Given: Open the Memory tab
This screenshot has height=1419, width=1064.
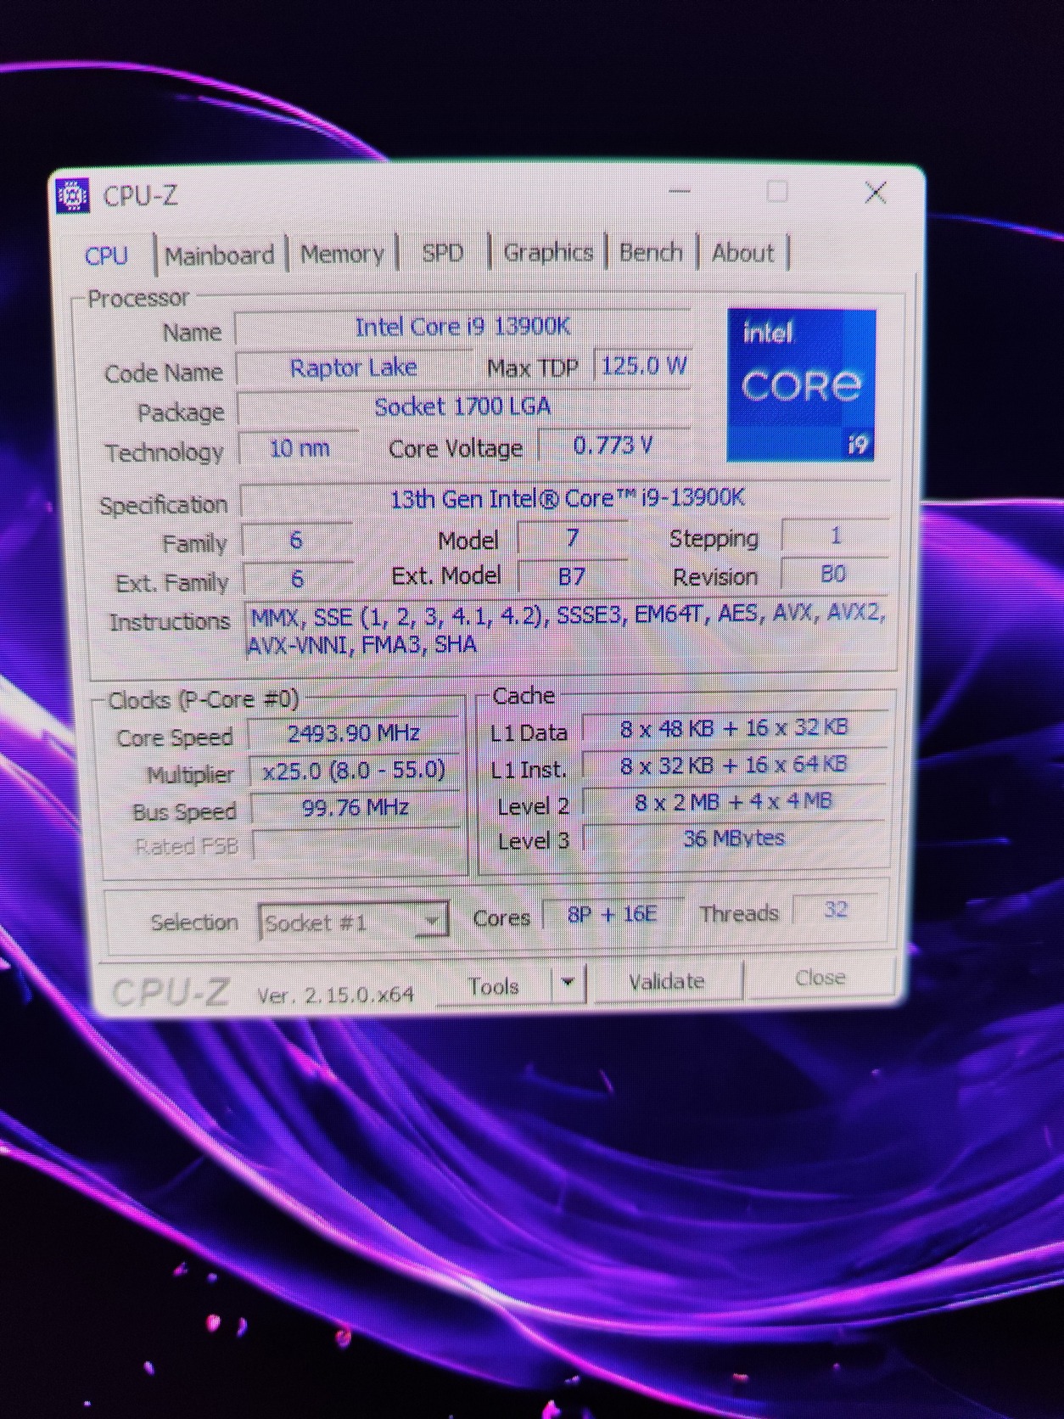Looking at the screenshot, I should tap(342, 254).
